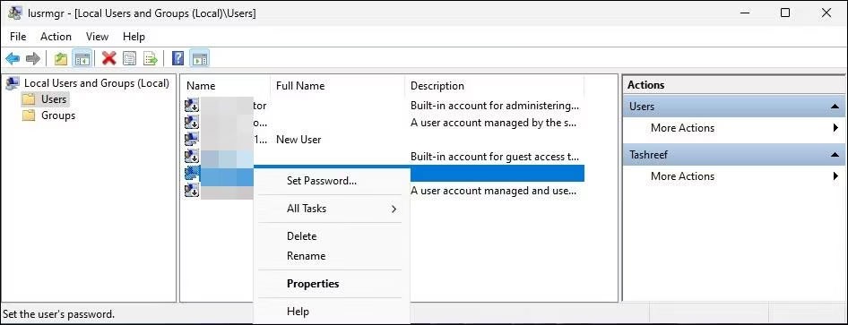
Task: Click user icon of row described 'managed and use...'
Action: pyautogui.click(x=192, y=191)
